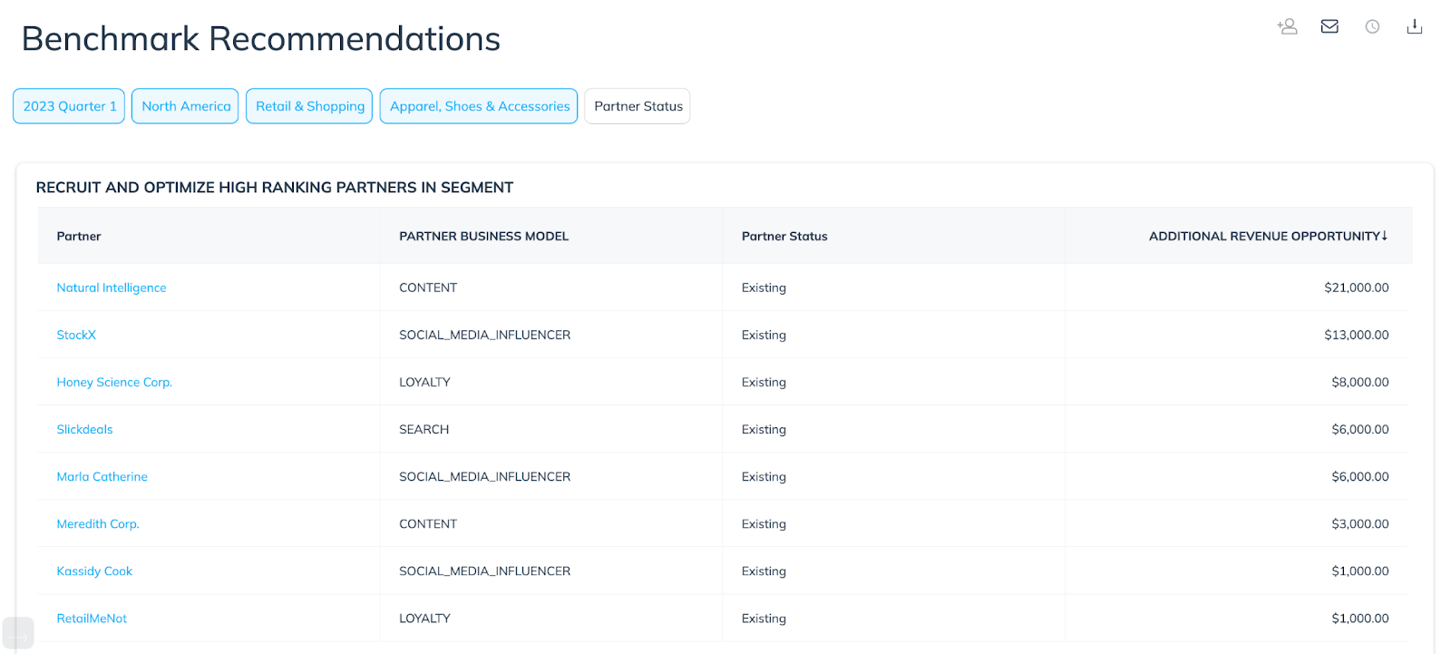
Task: Open the Natural Intelligence partner link
Action: (x=112, y=288)
